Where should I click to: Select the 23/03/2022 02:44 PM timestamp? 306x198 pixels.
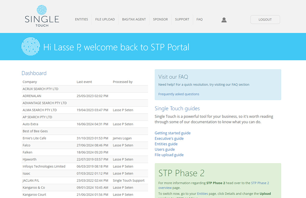pyautogui.click(x=92, y=181)
